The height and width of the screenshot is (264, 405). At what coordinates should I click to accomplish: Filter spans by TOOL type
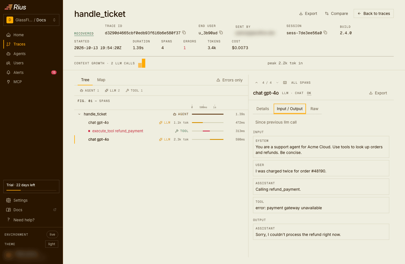(134, 90)
